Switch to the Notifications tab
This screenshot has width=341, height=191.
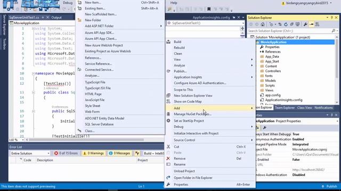323,108
